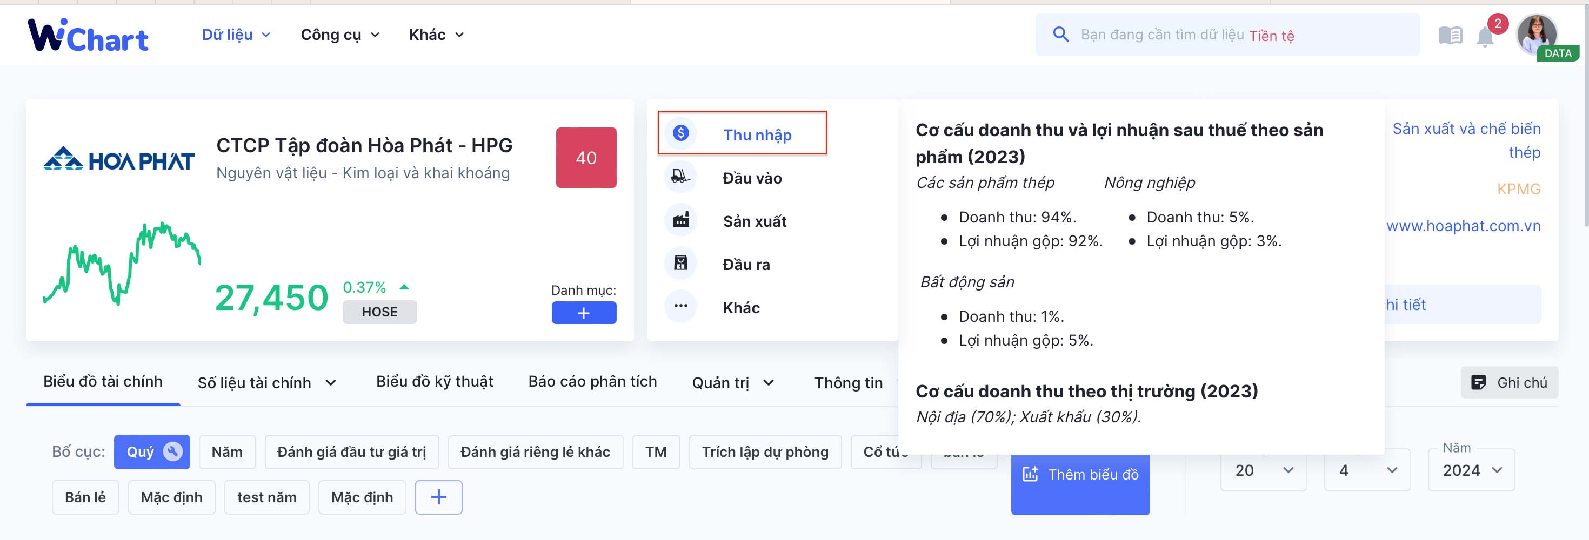Select the test năm layout
Screen dimensions: 1589x540
click(x=266, y=497)
